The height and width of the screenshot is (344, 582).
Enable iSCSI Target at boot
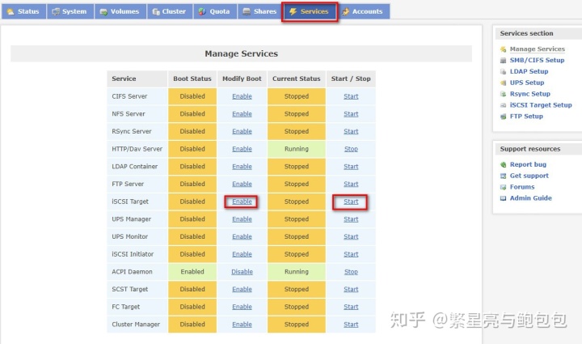tap(242, 202)
